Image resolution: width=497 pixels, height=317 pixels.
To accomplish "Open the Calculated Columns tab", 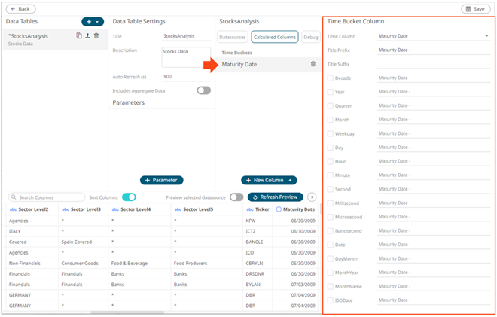I will [274, 37].
